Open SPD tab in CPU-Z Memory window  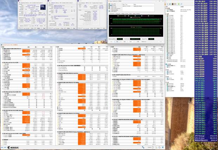coord(90,3)
